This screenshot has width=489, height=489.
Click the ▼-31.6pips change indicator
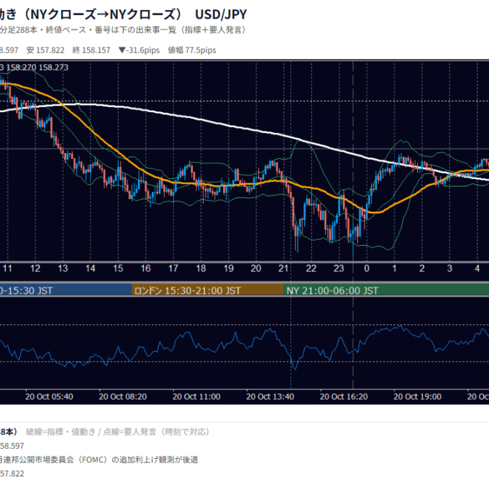tap(139, 50)
